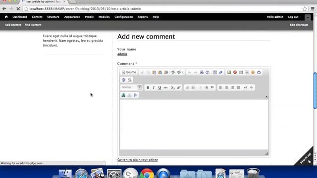The width and height of the screenshot is (317, 178).
Task: Click the Replace icon
Action: pos(208,72)
